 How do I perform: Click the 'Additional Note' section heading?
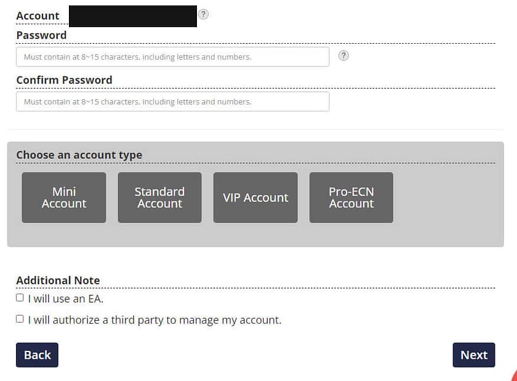click(58, 281)
